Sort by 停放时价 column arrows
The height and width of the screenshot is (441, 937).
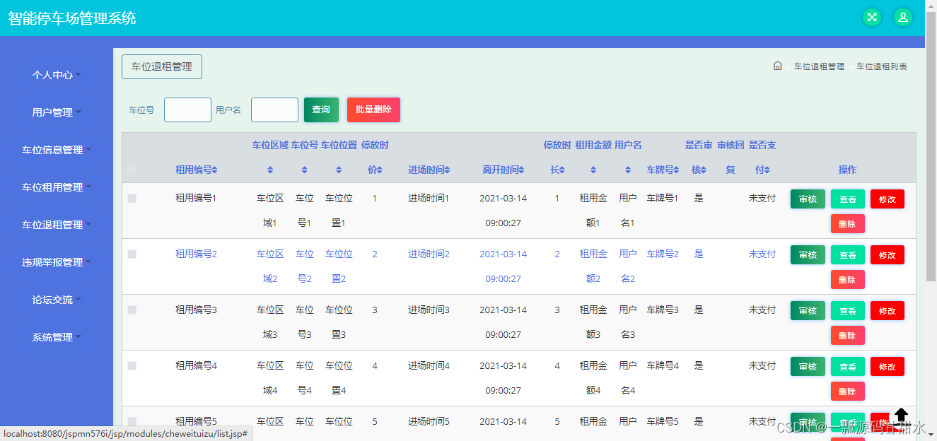(x=380, y=170)
